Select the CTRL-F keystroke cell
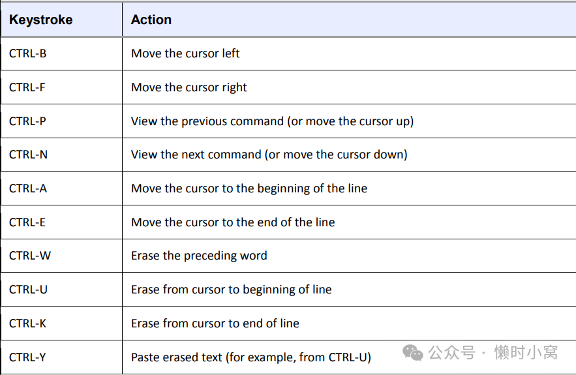This screenshot has width=576, height=375. coord(27,87)
